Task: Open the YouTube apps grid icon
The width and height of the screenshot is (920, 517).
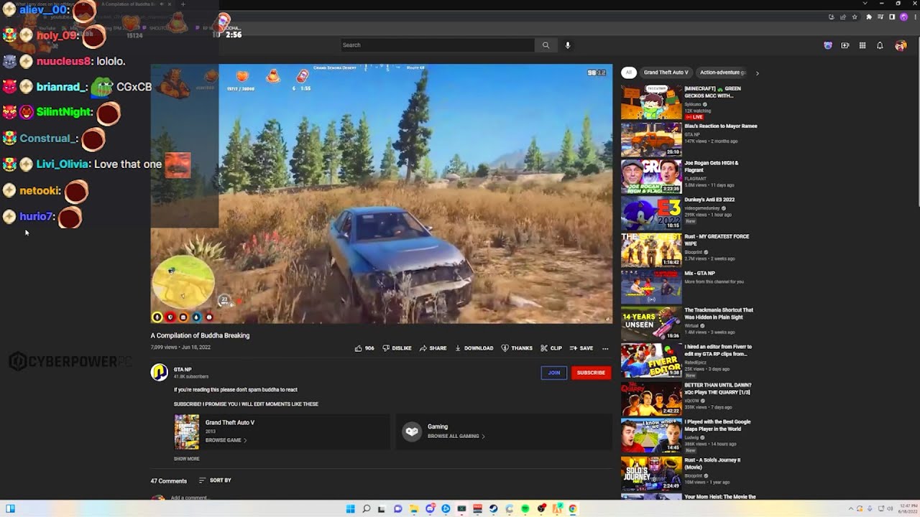Action: point(862,46)
